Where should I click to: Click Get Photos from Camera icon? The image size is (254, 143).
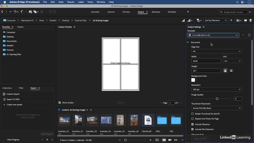tap(30, 12)
